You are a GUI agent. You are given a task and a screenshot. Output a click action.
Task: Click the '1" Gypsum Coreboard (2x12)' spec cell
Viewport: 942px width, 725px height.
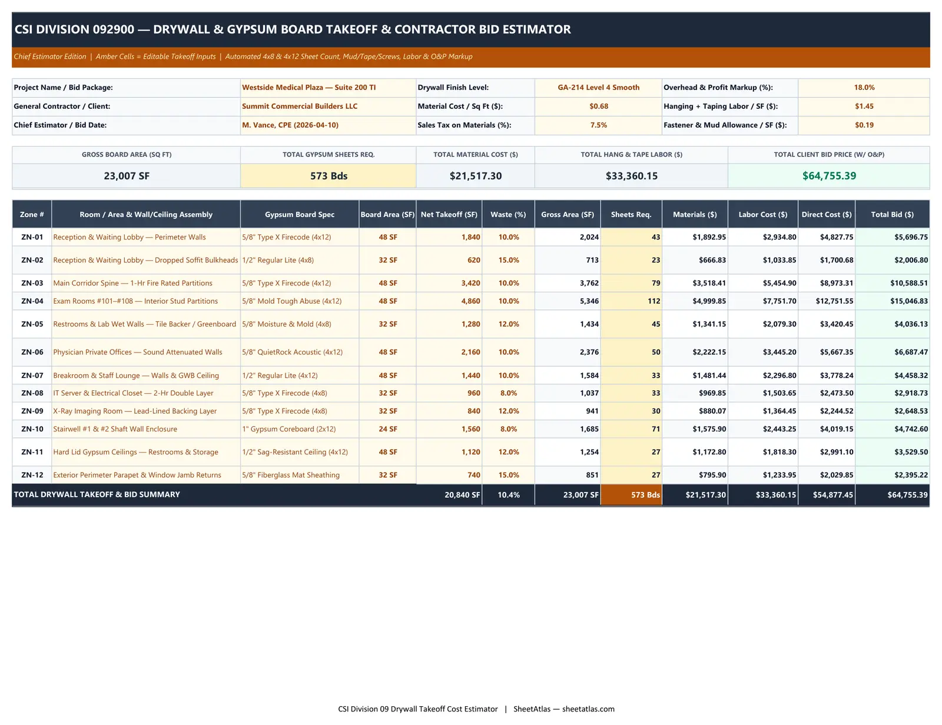coord(300,429)
